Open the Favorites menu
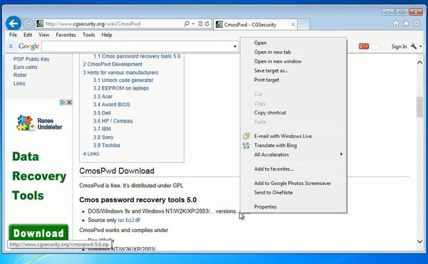Image resolution: width=428 pixels, height=264 pixels. pos(66,35)
